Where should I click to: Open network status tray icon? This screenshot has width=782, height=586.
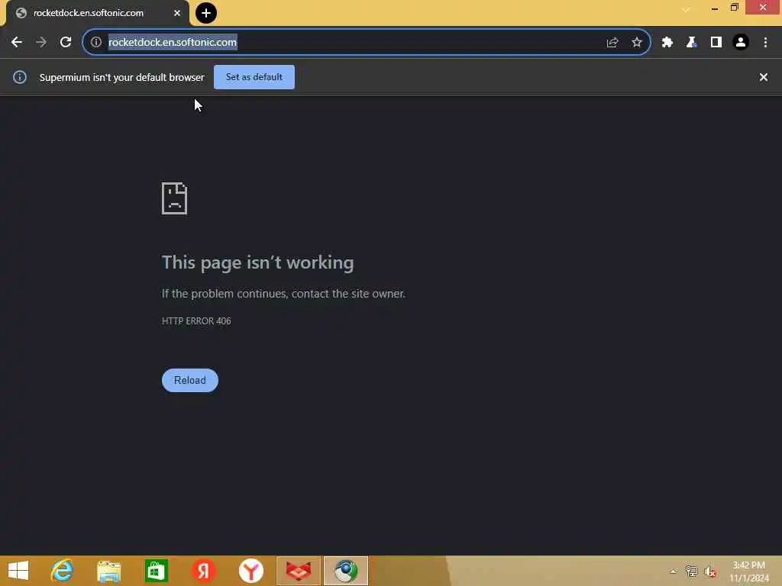tap(691, 572)
